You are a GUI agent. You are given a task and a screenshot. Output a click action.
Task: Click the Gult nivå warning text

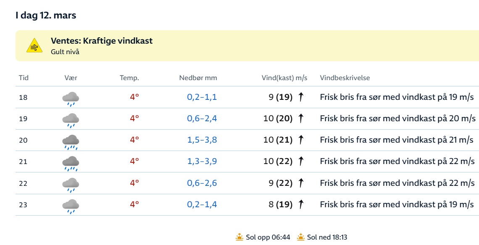coord(65,52)
